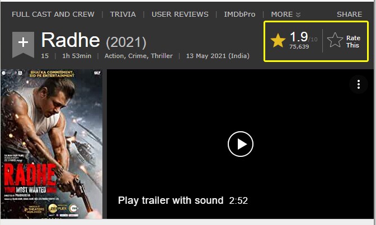Click the SHARE button
The width and height of the screenshot is (376, 225).
[349, 15]
